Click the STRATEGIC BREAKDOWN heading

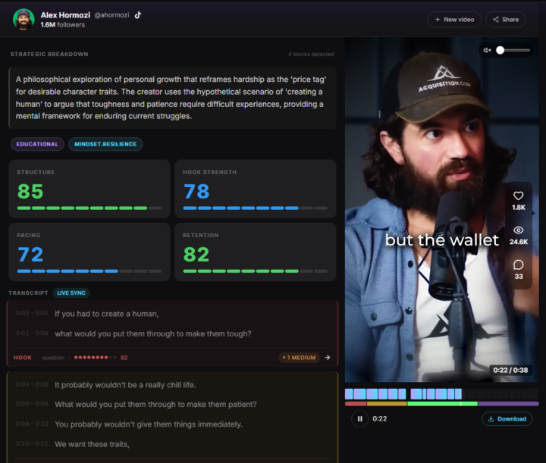(x=49, y=55)
